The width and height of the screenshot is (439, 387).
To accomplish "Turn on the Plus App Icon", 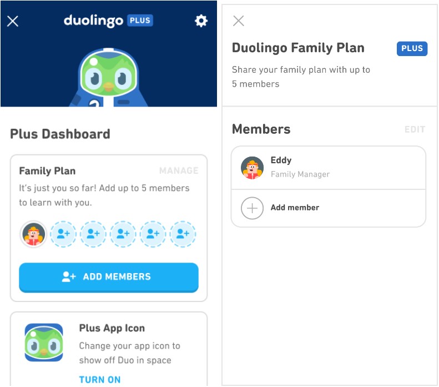I will [x=100, y=379].
